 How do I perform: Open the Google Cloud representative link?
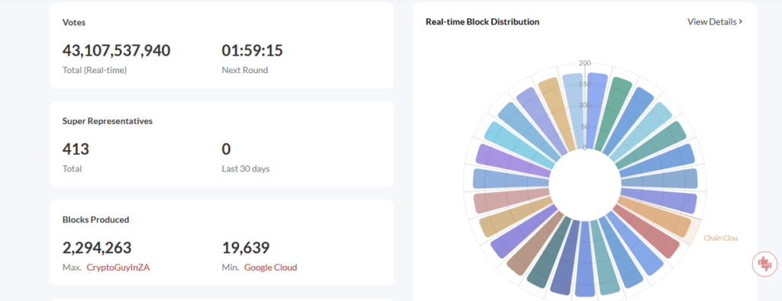pyautogui.click(x=270, y=267)
